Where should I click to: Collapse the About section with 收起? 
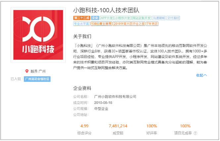tap(199, 75)
